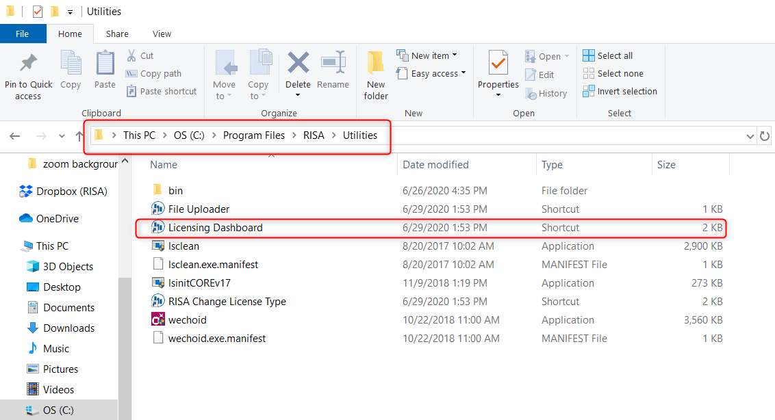Sort files by Date modified column header
Viewport: 775px width, 420px height.
pos(435,165)
